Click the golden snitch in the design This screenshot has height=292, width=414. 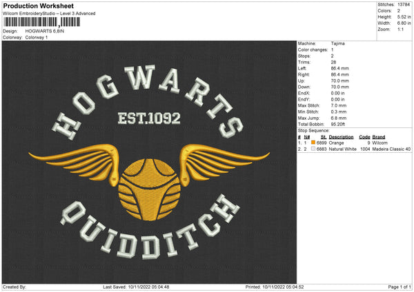pos(150,189)
